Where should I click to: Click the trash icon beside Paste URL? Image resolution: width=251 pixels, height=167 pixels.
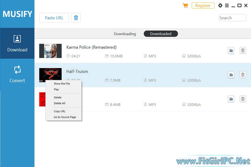tap(76, 18)
